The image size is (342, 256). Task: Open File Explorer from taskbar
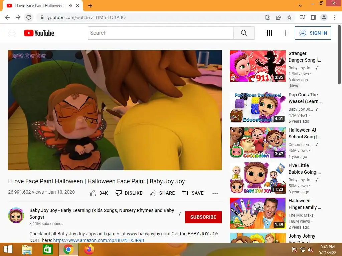(x=27, y=249)
